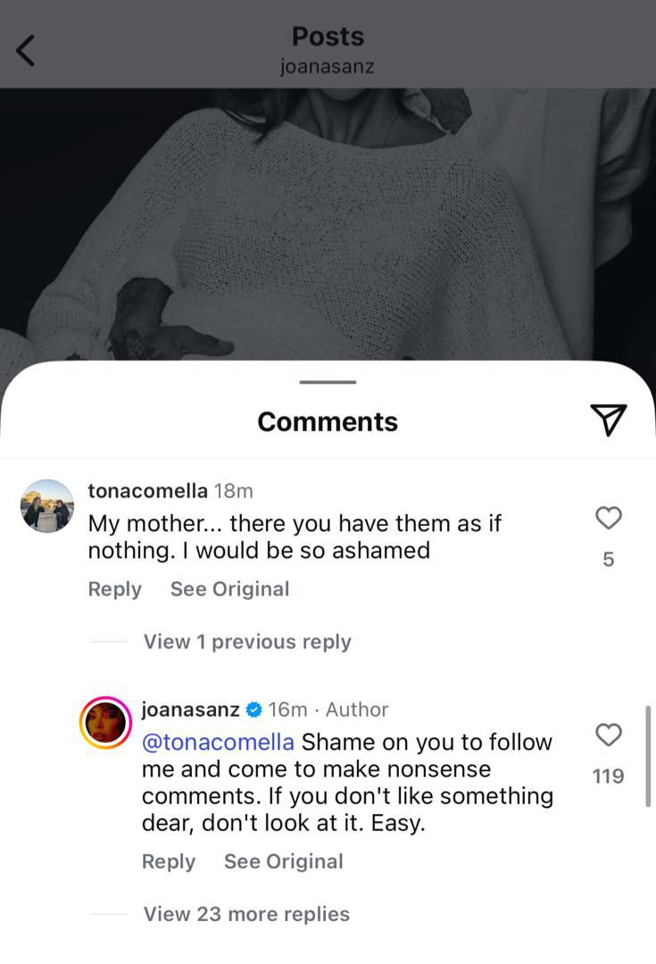See Original of joanasanz's reply
The height and width of the screenshot is (964, 656).
click(x=283, y=861)
